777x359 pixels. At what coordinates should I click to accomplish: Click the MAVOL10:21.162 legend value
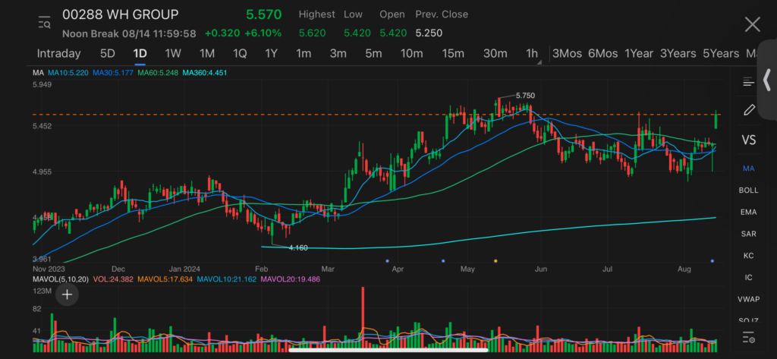(x=226, y=279)
